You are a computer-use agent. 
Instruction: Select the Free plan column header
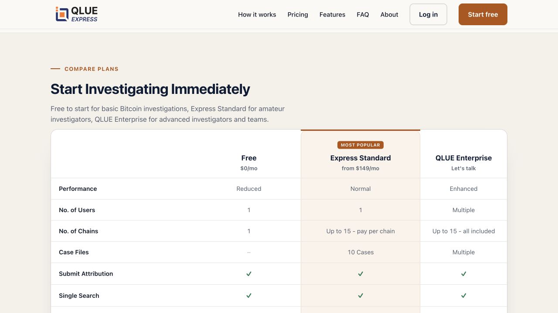(x=249, y=158)
